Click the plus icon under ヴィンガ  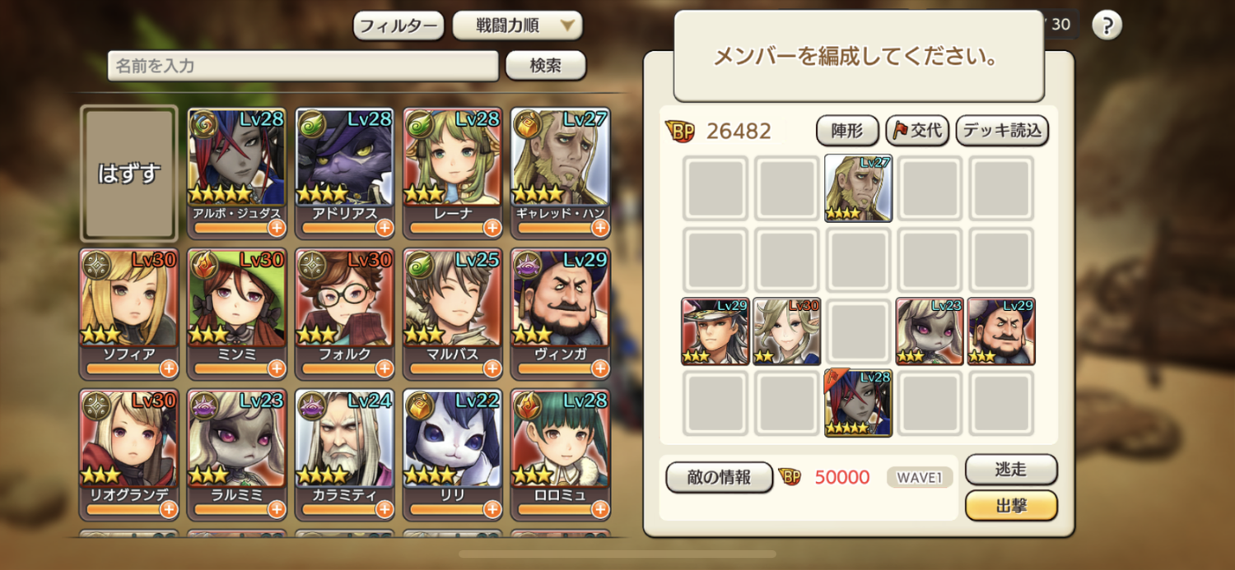[x=600, y=368]
